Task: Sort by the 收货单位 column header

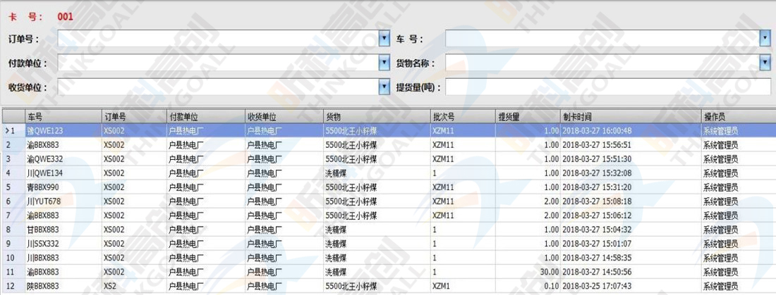Action: pyautogui.click(x=284, y=117)
